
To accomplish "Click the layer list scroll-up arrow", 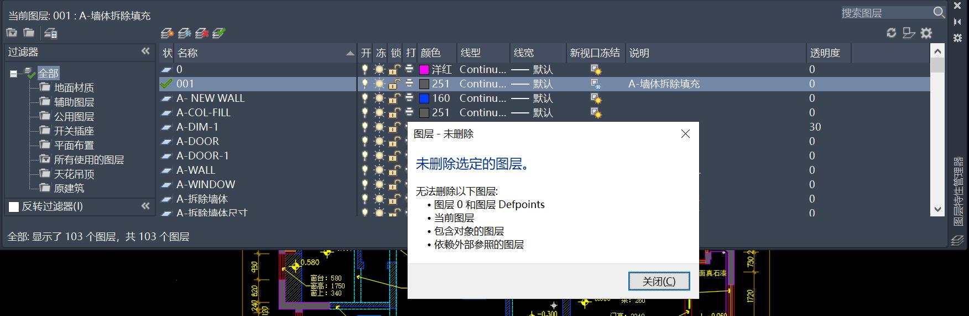I will (937, 51).
